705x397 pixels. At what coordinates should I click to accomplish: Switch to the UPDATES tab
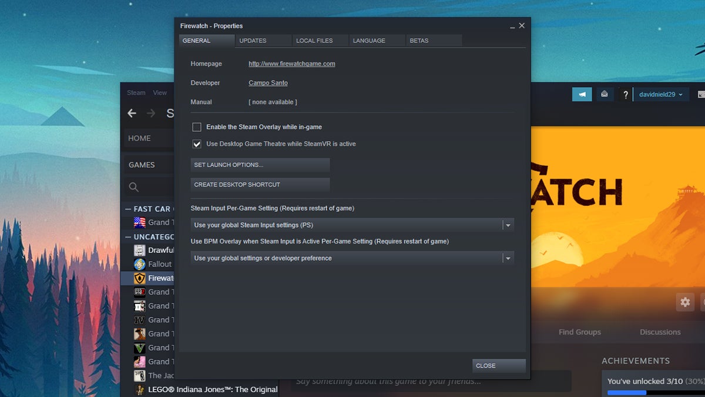tap(254, 41)
